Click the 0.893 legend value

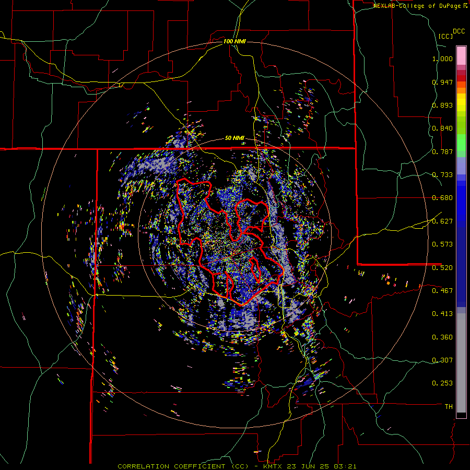click(x=442, y=105)
